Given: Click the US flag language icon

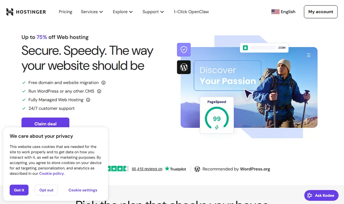Looking at the screenshot, I should [x=275, y=12].
